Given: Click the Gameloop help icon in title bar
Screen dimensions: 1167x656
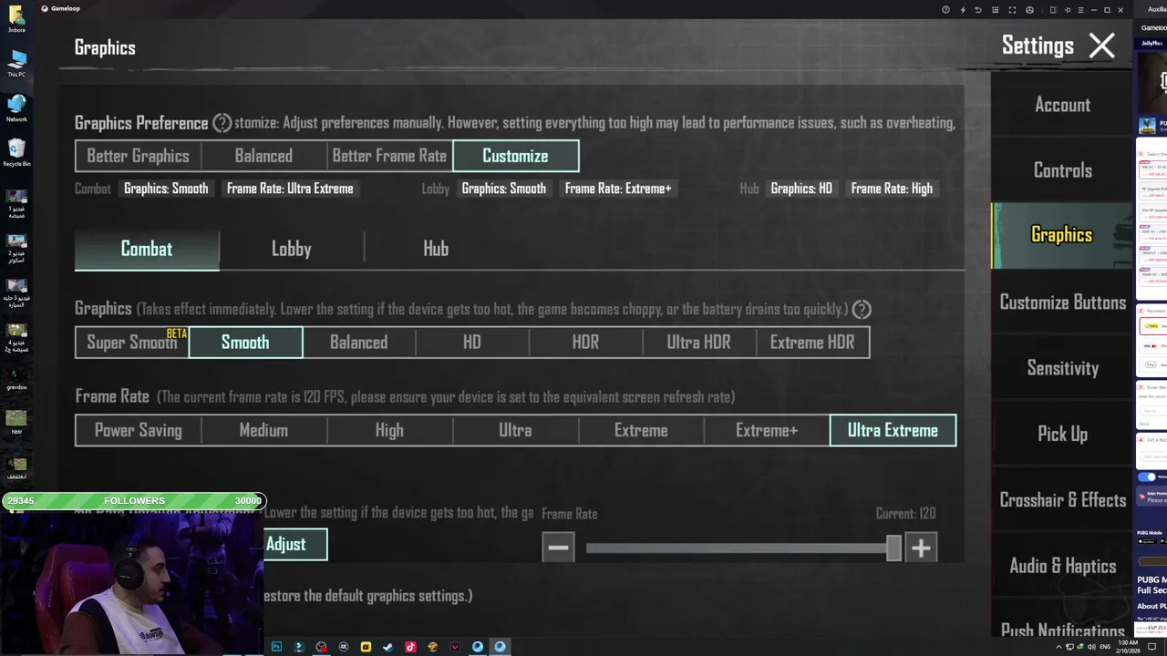Looking at the screenshot, I should point(945,10).
